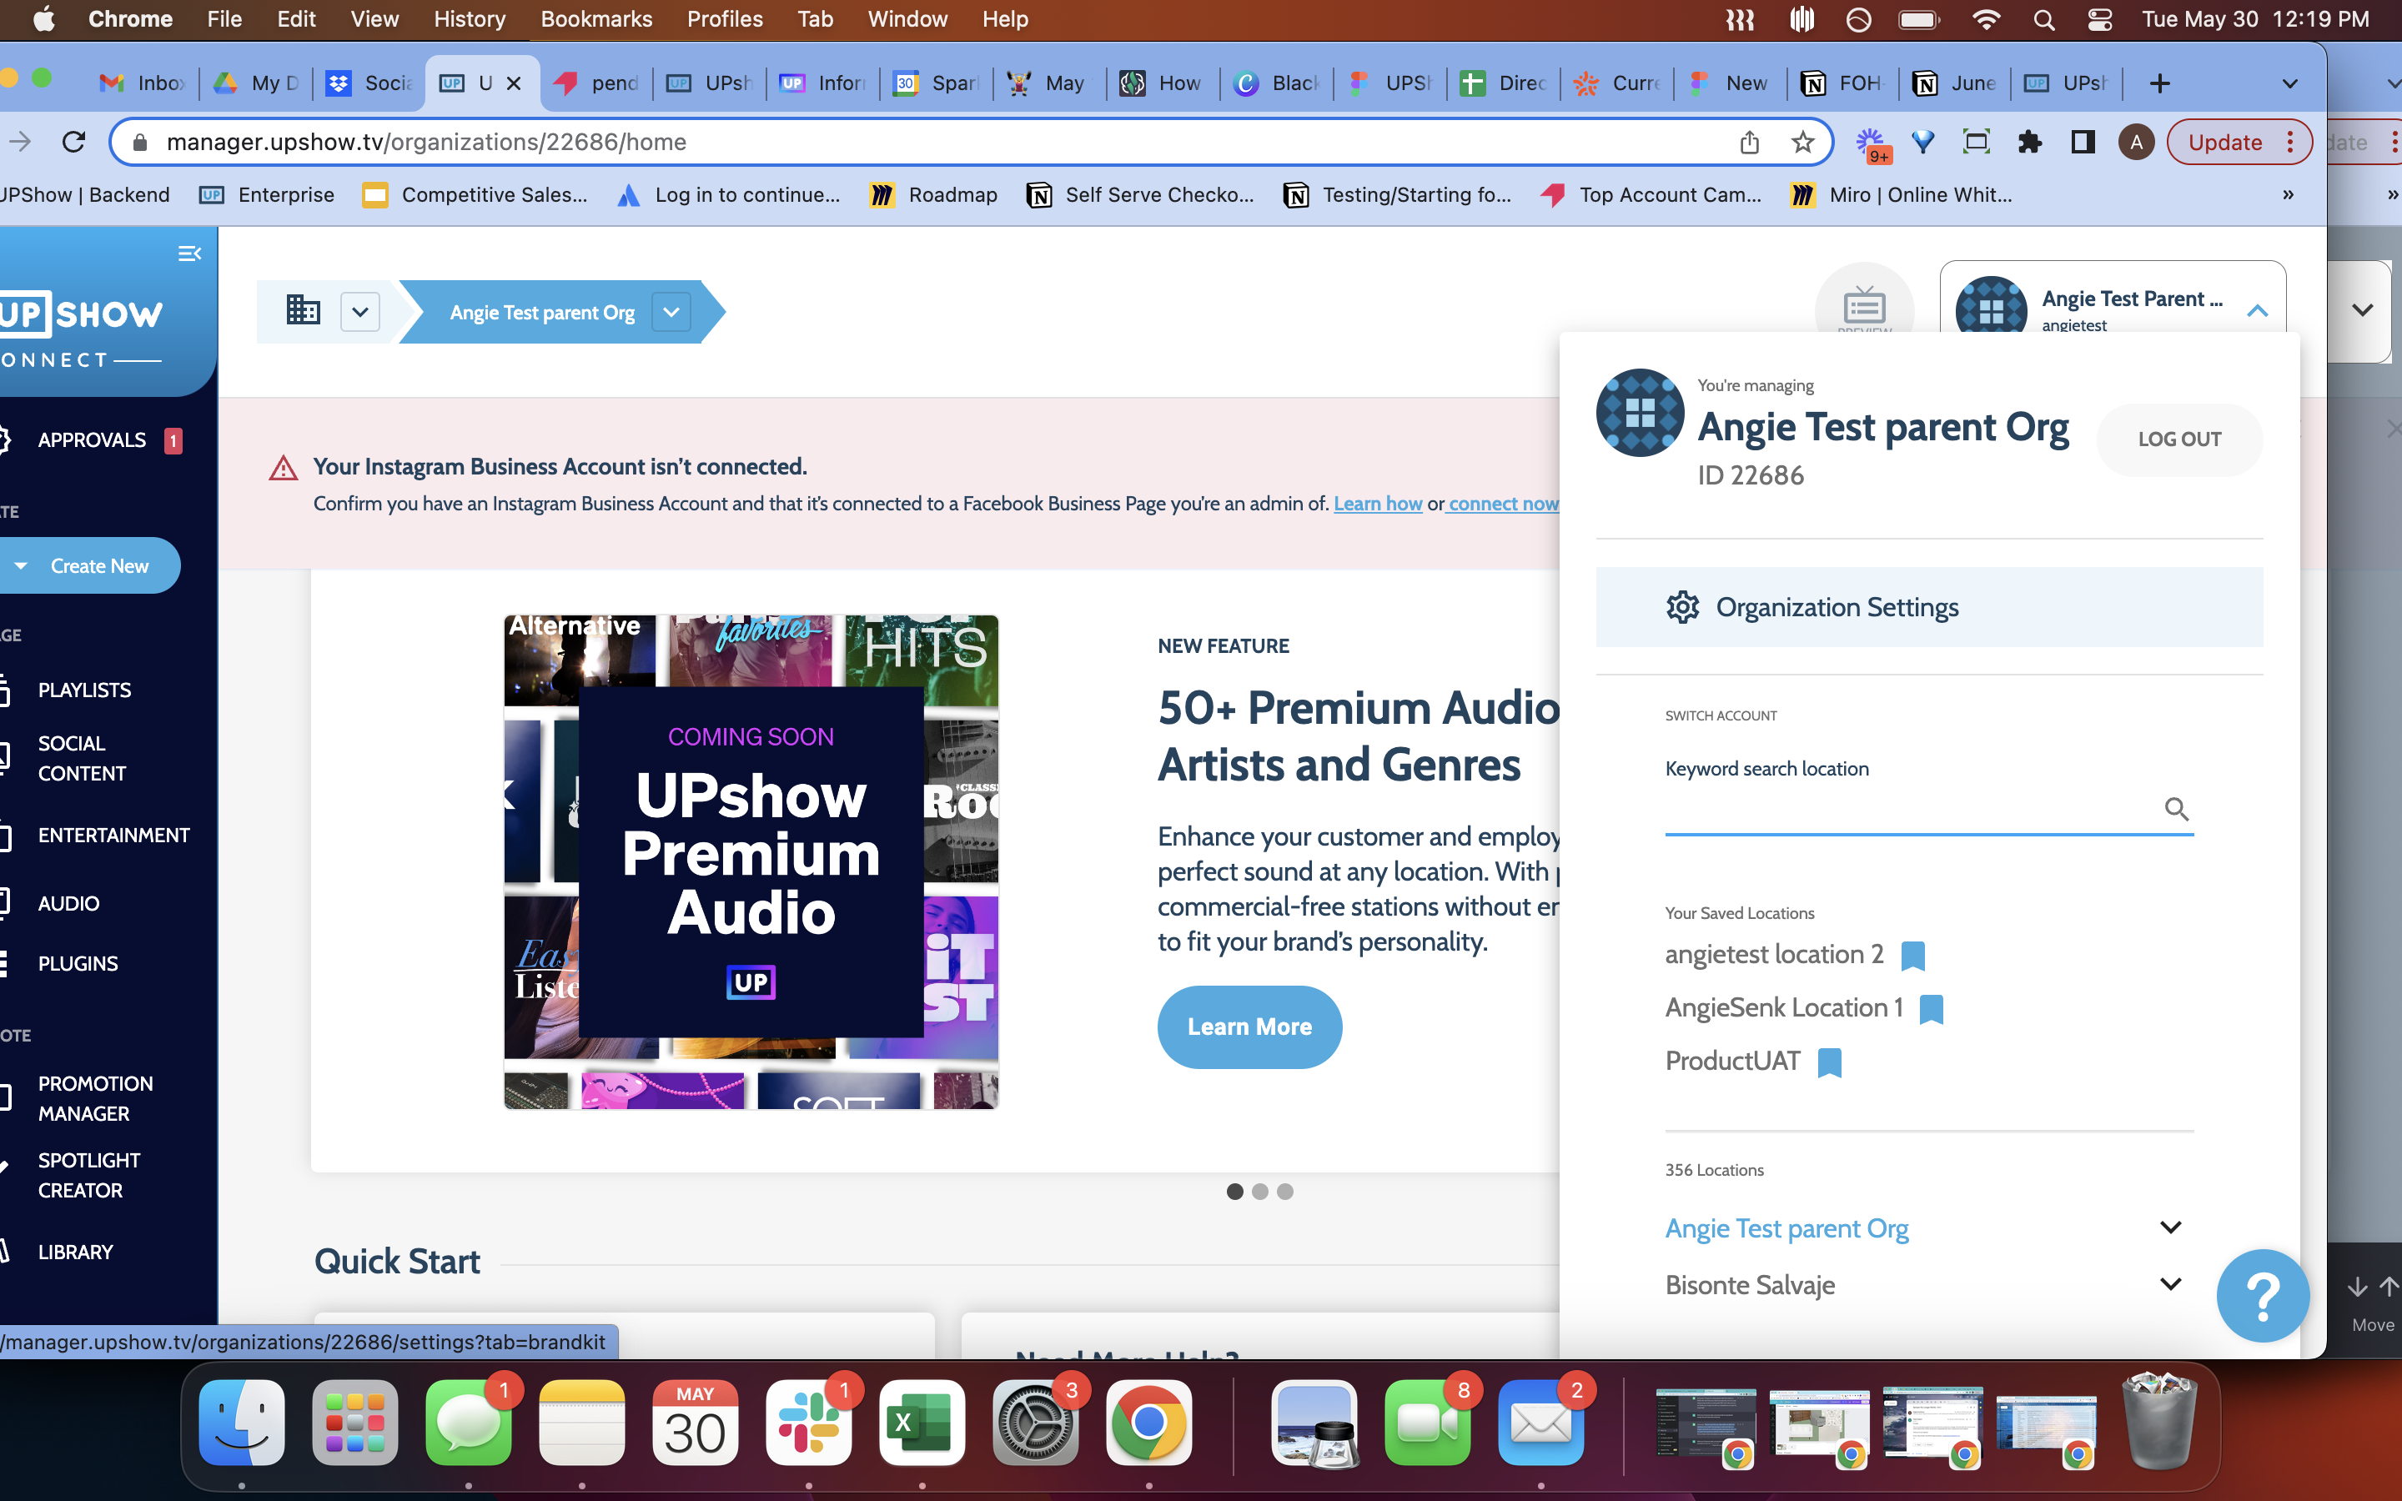
Task: Click the search magnifier icon in Switch Account
Action: tap(2176, 809)
